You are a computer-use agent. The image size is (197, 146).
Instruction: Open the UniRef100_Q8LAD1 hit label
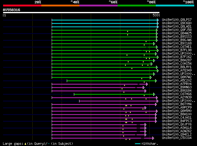click(177, 27)
